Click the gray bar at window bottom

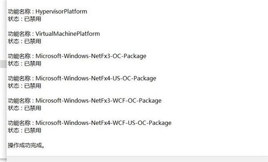point(137,159)
